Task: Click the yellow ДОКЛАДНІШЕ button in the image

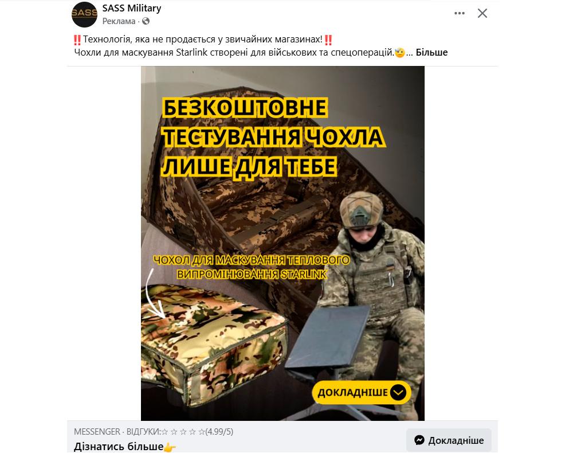Action: pyautogui.click(x=362, y=392)
